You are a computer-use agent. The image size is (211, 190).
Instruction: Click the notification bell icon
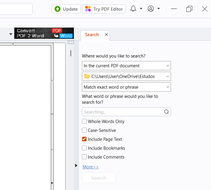coord(133,9)
